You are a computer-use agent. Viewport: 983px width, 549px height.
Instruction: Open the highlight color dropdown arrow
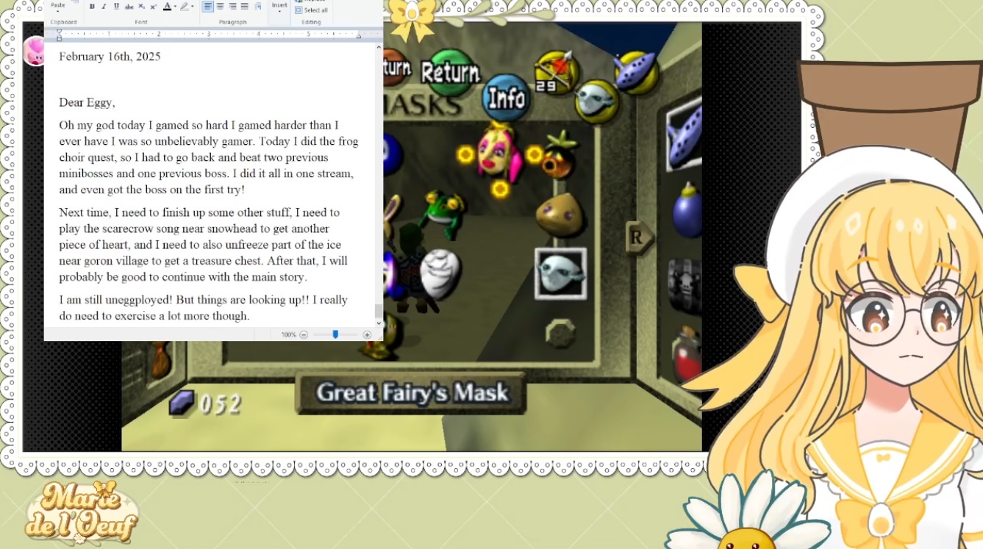click(193, 7)
